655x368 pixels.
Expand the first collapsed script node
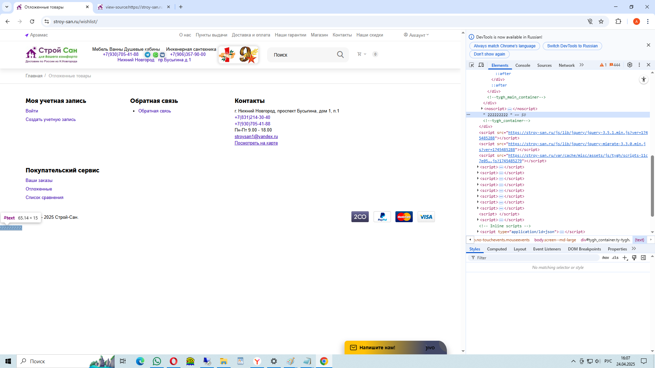(x=478, y=167)
